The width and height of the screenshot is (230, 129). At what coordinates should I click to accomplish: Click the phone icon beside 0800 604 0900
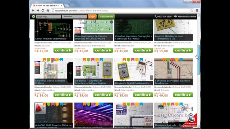click(156, 16)
